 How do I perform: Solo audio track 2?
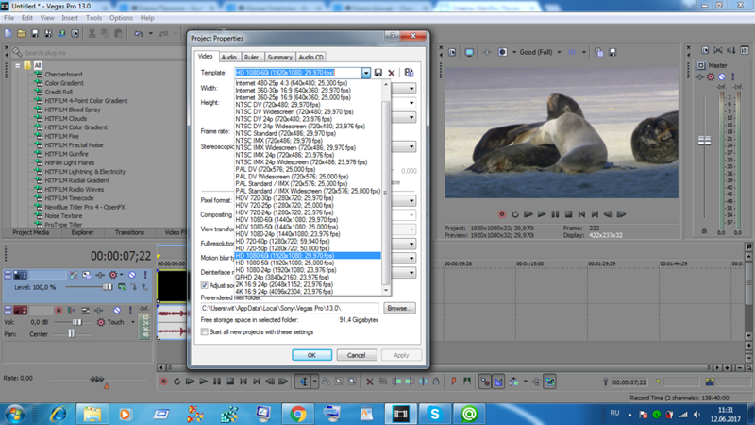tap(130, 311)
